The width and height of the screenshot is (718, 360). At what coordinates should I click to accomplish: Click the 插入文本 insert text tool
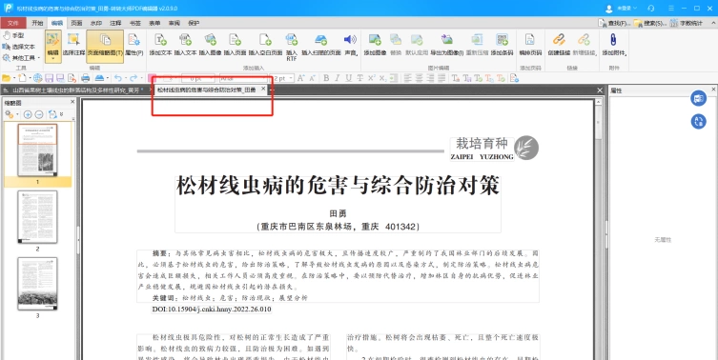coord(185,45)
